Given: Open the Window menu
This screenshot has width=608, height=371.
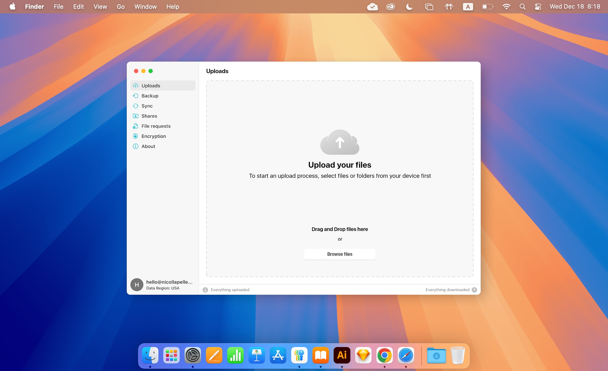Looking at the screenshot, I should (x=145, y=7).
